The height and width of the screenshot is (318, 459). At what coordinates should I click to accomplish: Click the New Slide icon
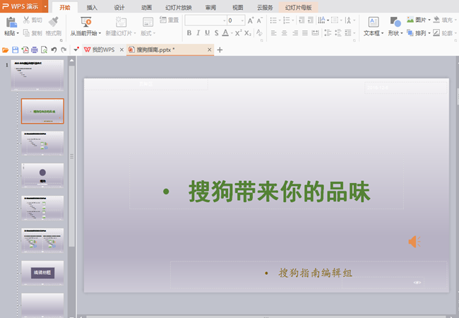[121, 22]
